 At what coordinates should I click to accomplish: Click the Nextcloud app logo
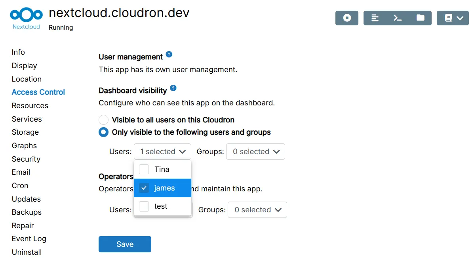(26, 17)
